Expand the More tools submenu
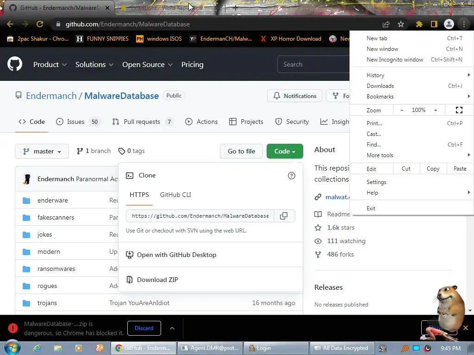474x355 pixels. pos(412,155)
